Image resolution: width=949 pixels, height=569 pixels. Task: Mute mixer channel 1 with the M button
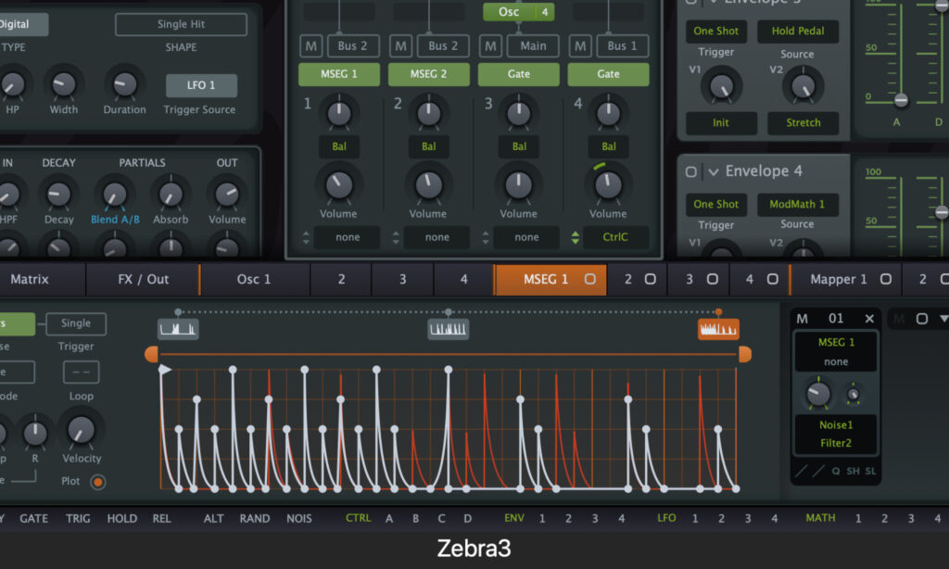[310, 45]
